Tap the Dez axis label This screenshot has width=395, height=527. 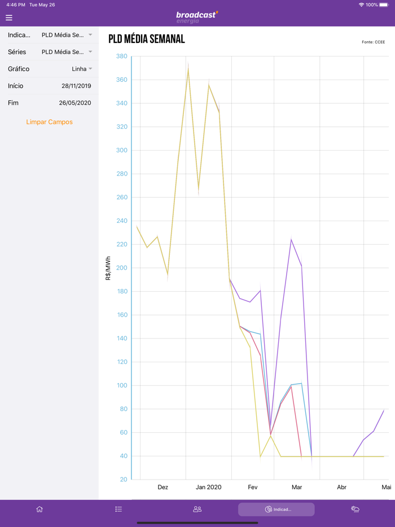tap(163, 487)
